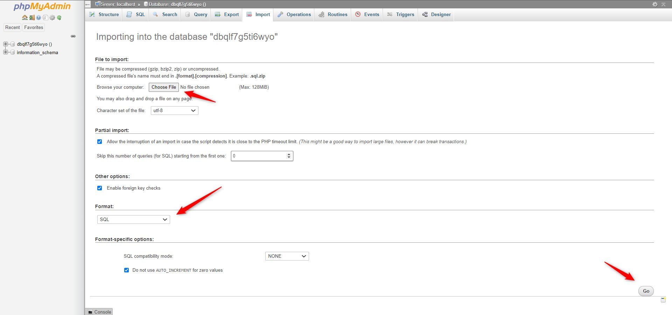The height and width of the screenshot is (315, 672).
Task: Open the Recent tables button
Action: (13, 27)
